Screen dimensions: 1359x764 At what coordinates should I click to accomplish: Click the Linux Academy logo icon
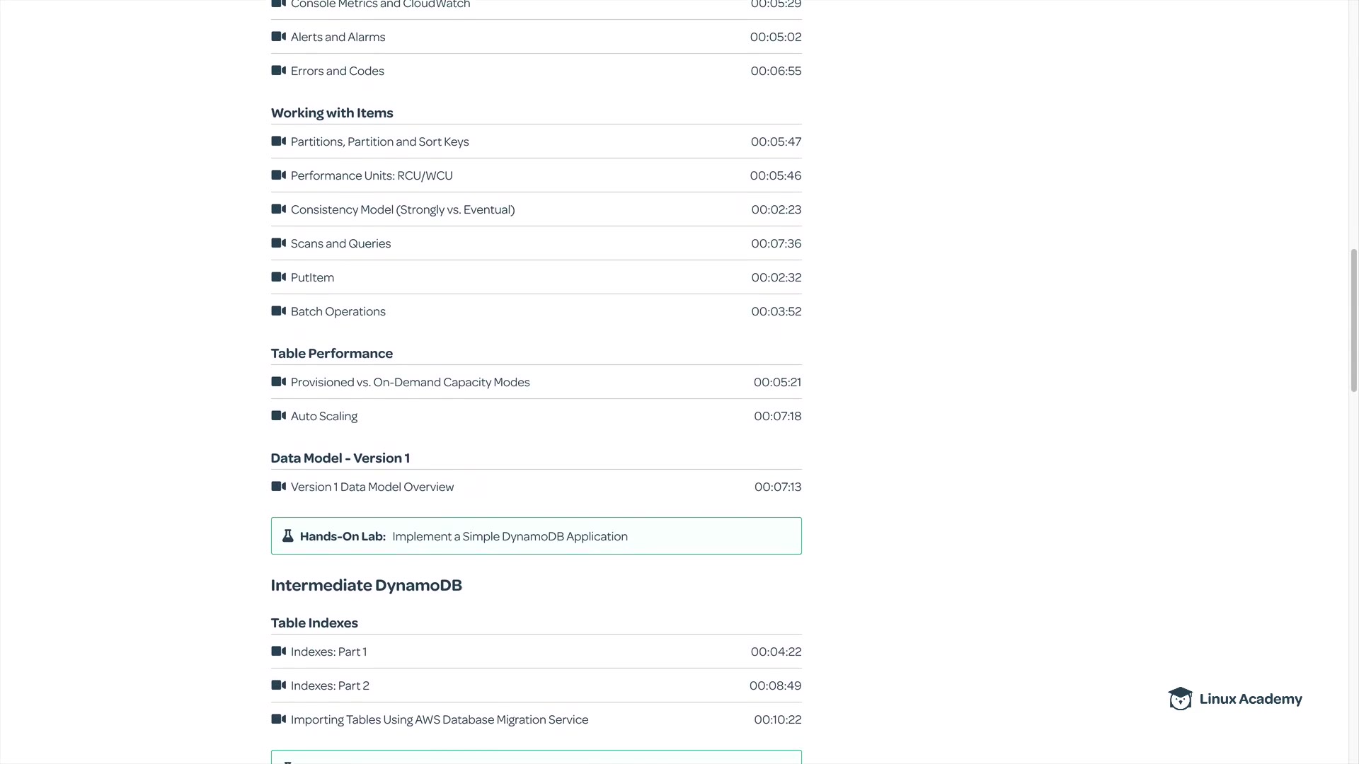(1180, 699)
